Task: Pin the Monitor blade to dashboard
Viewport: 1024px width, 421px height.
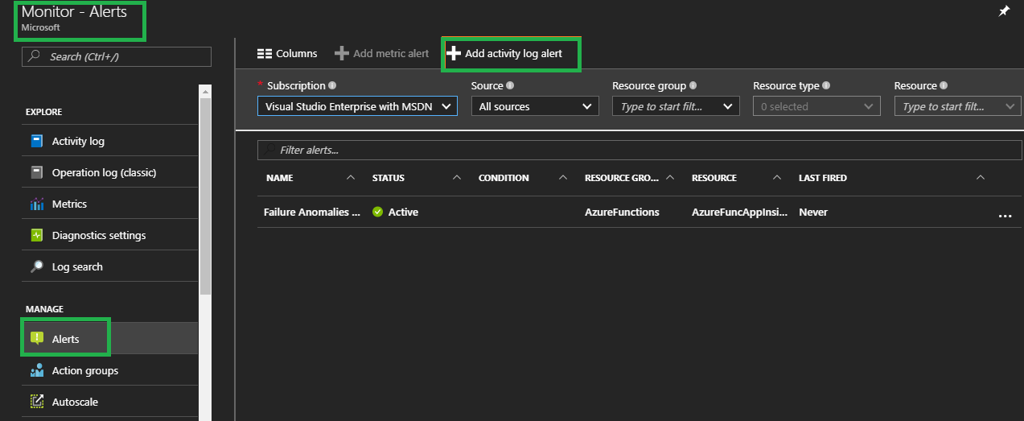Action: (1004, 12)
